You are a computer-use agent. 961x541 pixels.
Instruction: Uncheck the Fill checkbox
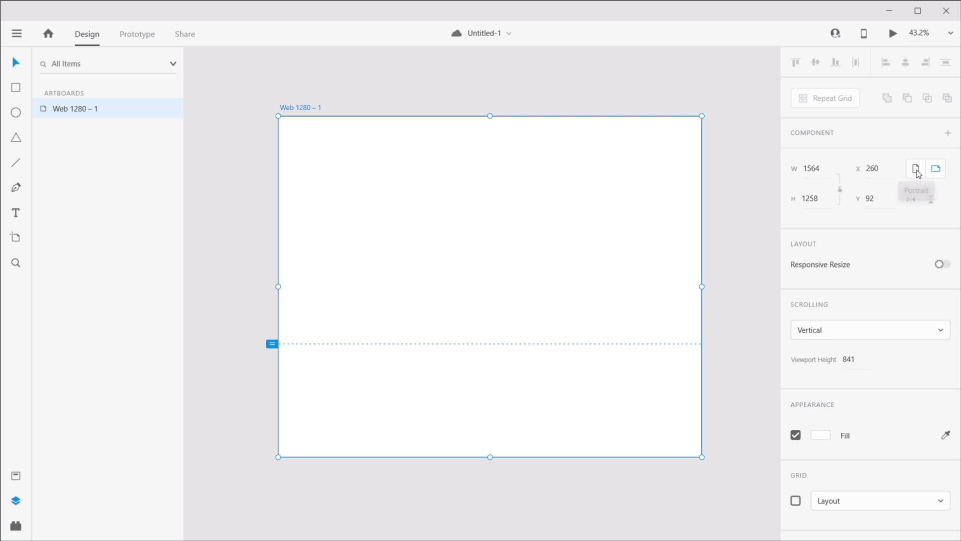pos(795,435)
